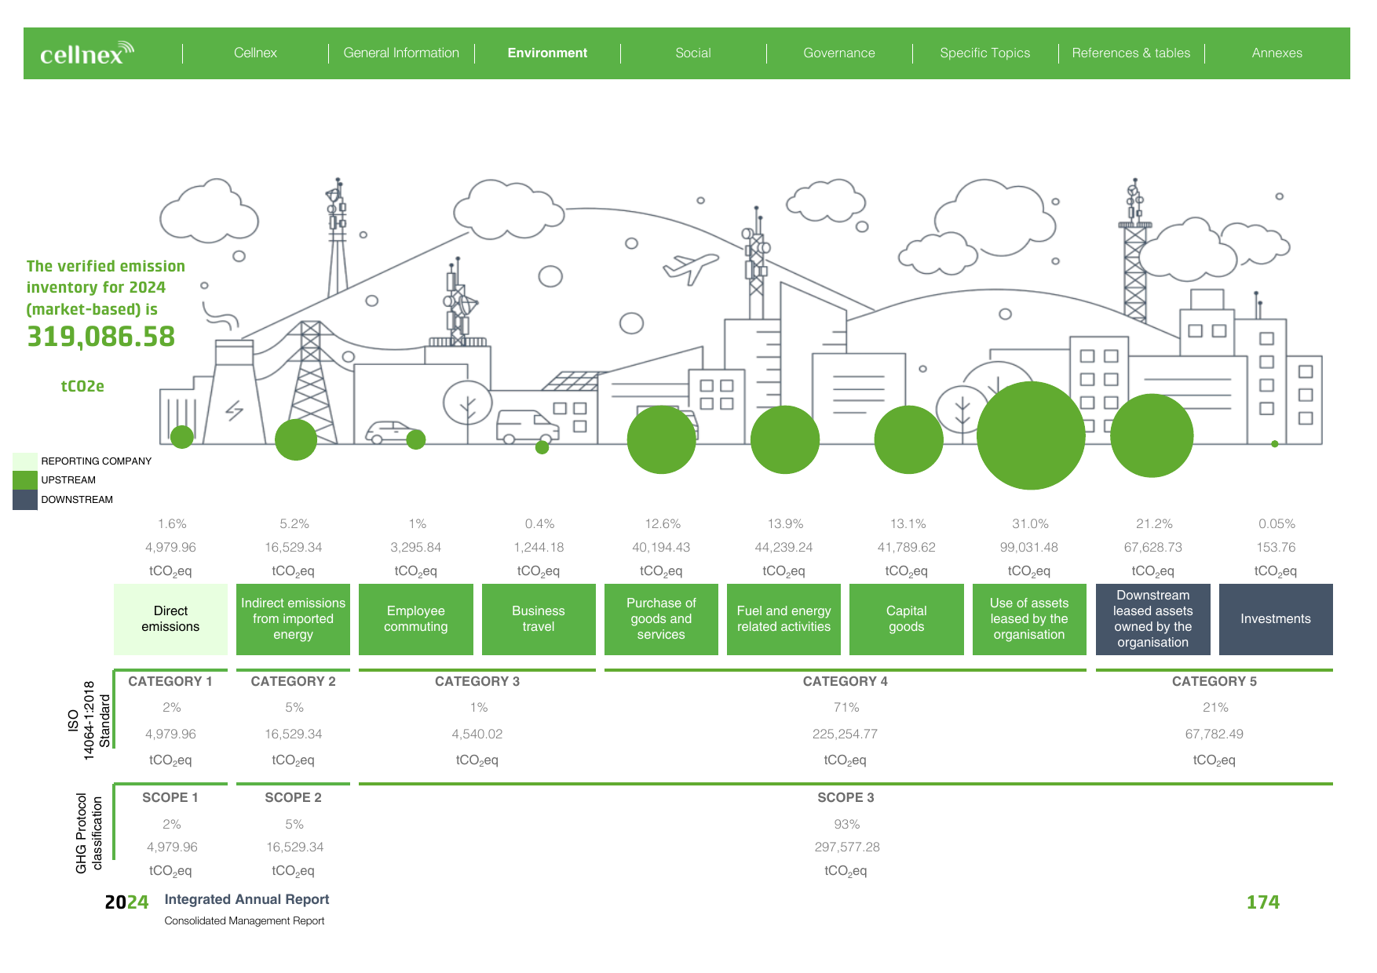This screenshot has width=1377, height=973.
Task: Click the lightning bolt on power plant
Action: 234,410
